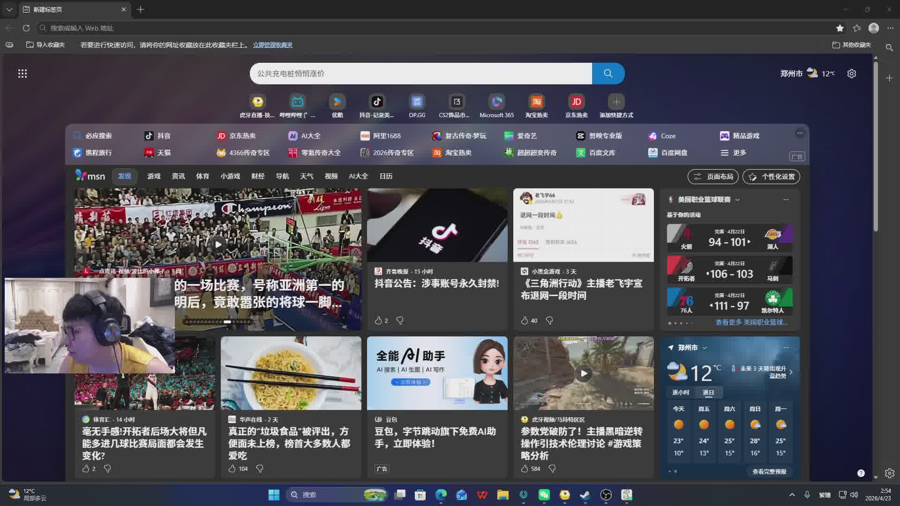This screenshot has width=900, height=506.
Task: Switch weather forecast to 逐小时 view
Action: click(681, 393)
